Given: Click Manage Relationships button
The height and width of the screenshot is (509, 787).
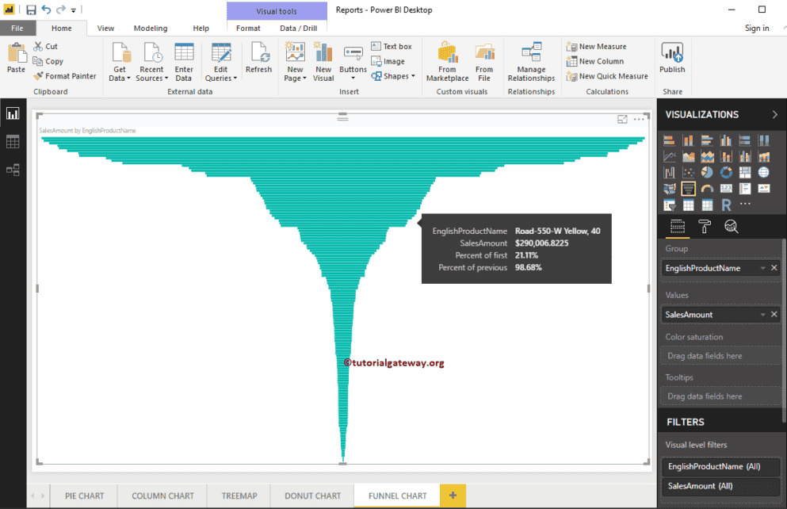Looking at the screenshot, I should coord(531,61).
